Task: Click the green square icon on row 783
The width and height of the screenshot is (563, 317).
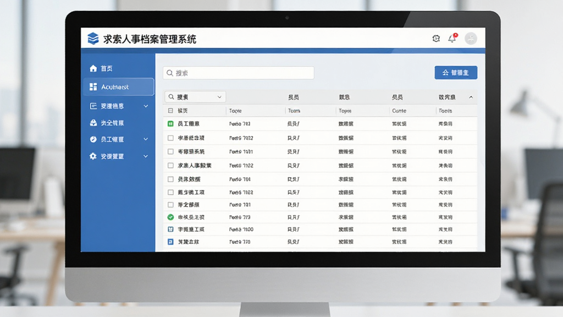Action: [170, 124]
